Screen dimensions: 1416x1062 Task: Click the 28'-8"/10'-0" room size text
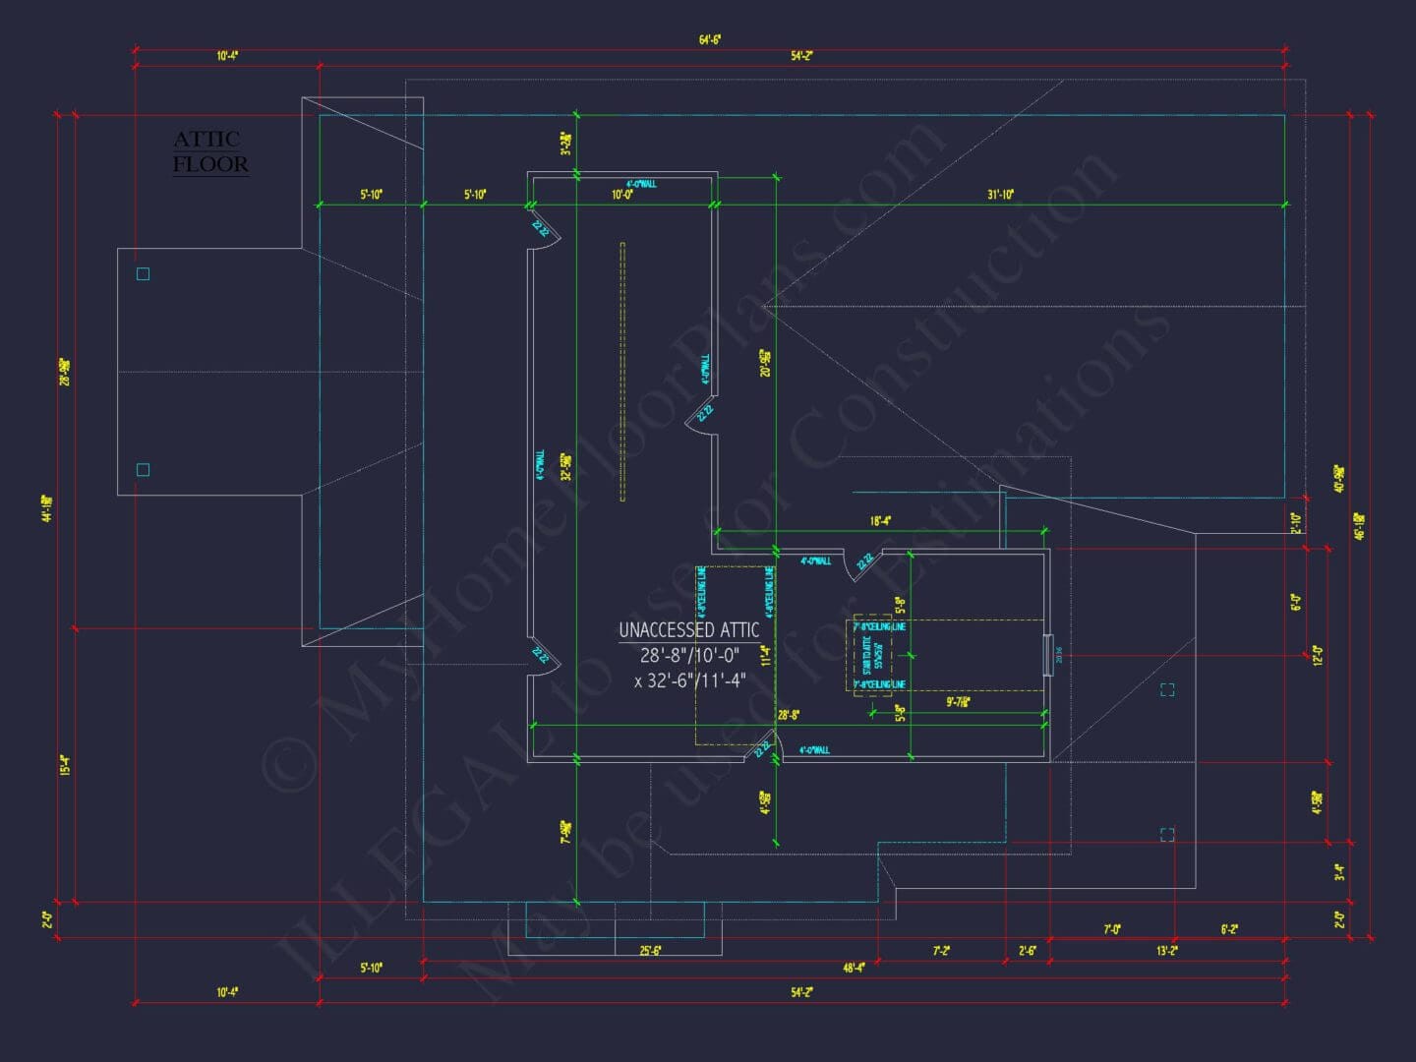[x=689, y=655]
